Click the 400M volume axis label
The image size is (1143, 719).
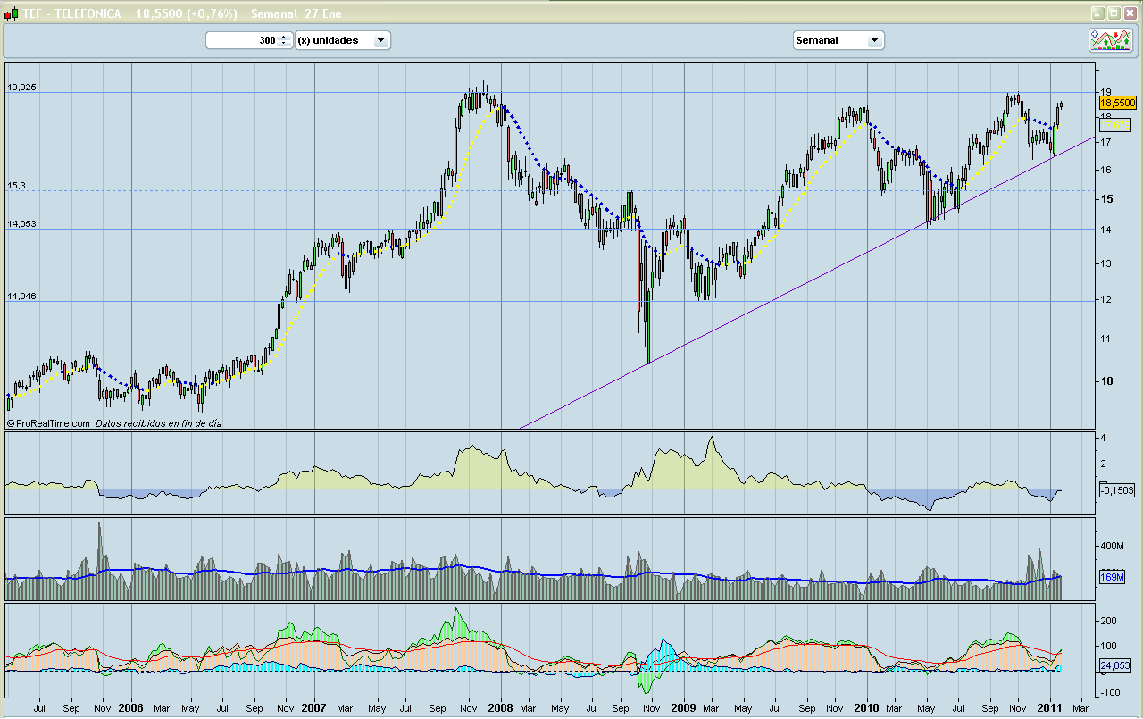click(x=1113, y=546)
